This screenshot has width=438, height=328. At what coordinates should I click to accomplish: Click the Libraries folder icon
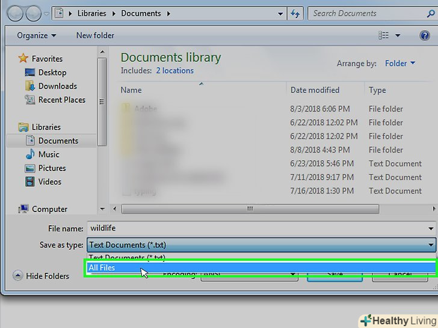23,127
